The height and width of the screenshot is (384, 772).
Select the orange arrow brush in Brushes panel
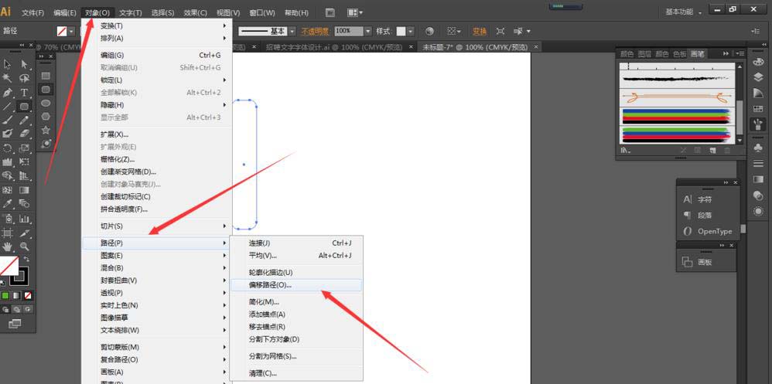[x=678, y=97]
